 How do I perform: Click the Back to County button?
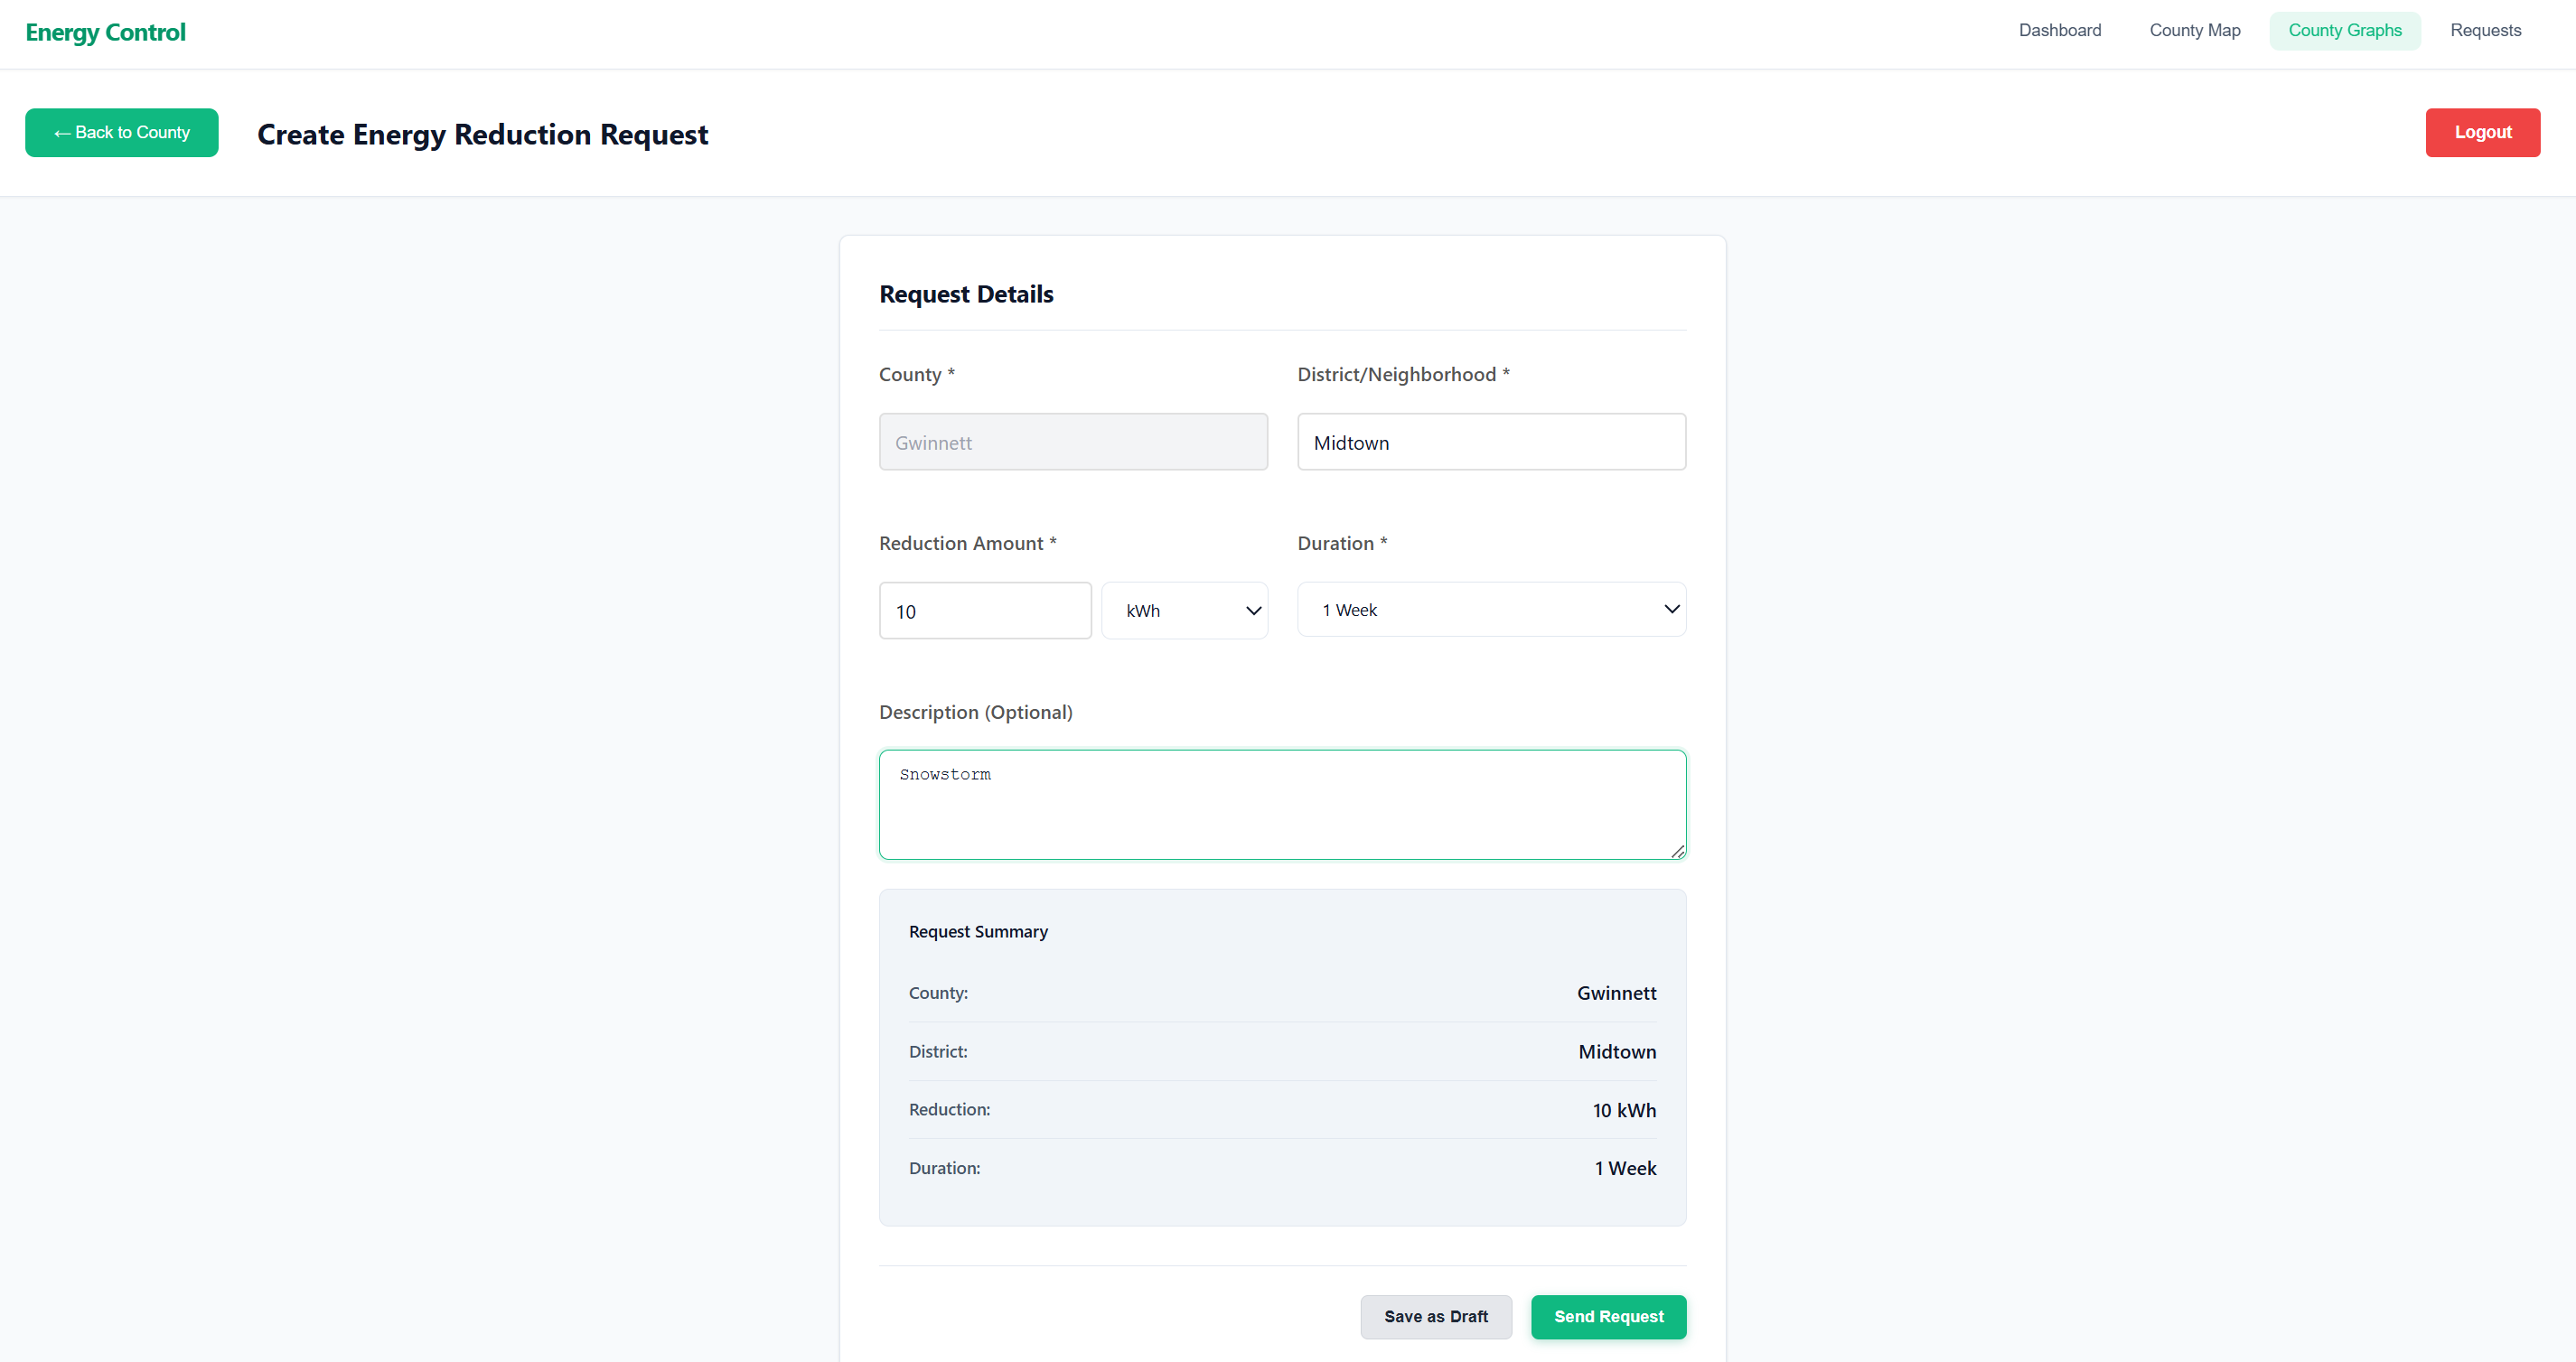pos(121,132)
